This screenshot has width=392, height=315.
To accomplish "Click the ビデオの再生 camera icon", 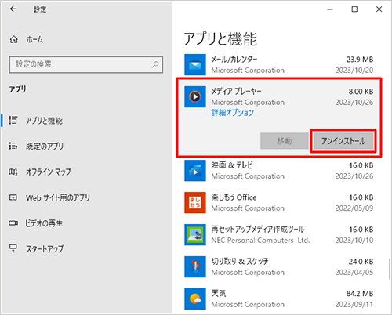I will [x=13, y=223].
